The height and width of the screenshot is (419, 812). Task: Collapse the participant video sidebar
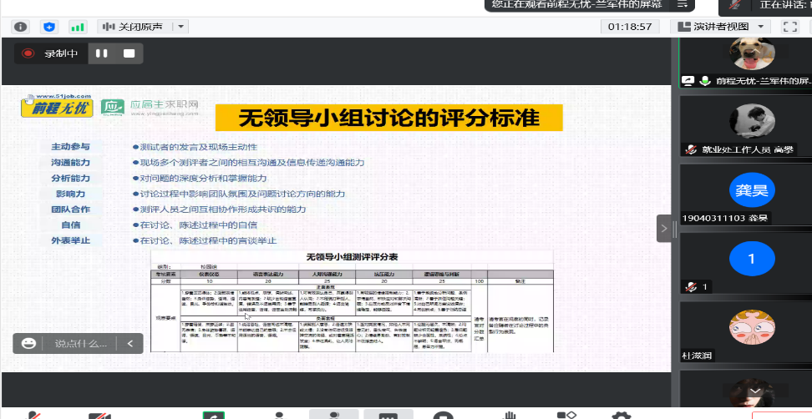point(664,228)
